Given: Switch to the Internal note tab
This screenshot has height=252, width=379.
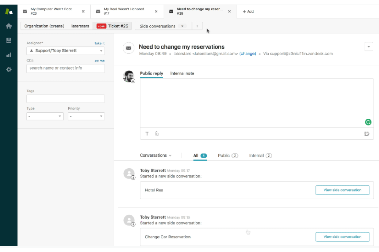Looking at the screenshot, I should pos(182,73).
